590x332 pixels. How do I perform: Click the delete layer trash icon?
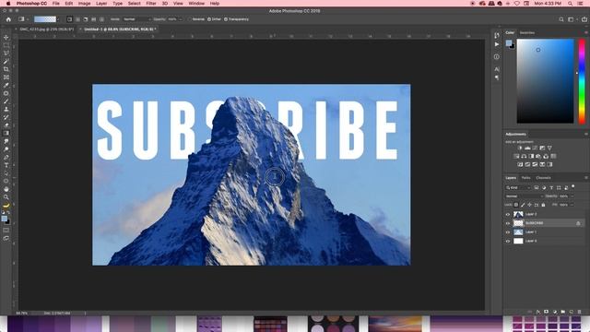579,312
